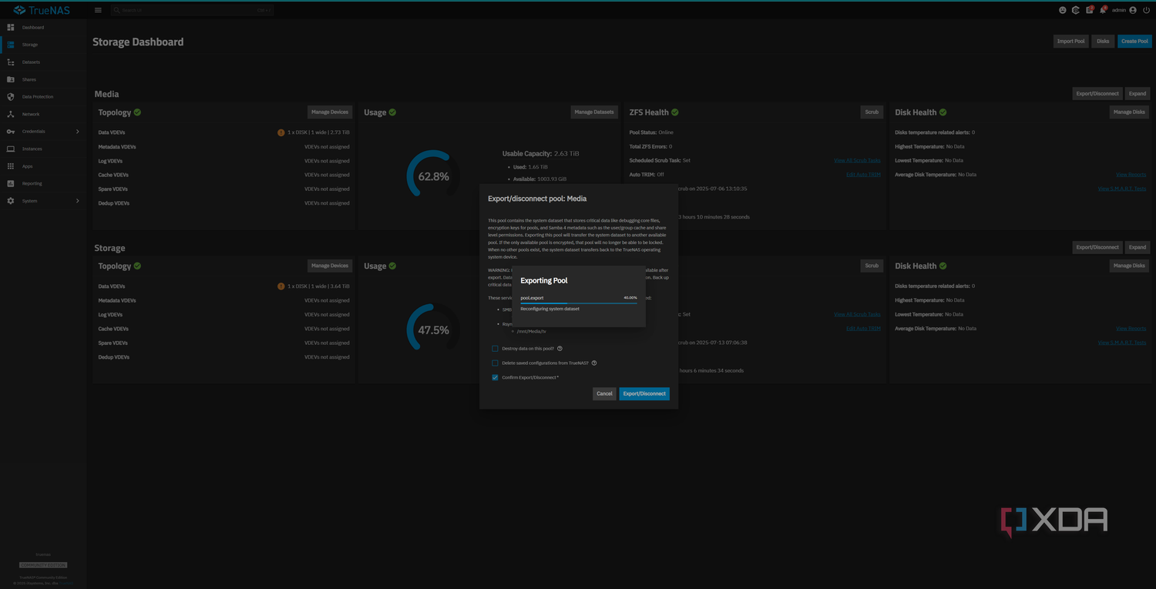Screen dimensions: 1156x589
Task: Open the Datasets tree icon
Action: pos(11,62)
